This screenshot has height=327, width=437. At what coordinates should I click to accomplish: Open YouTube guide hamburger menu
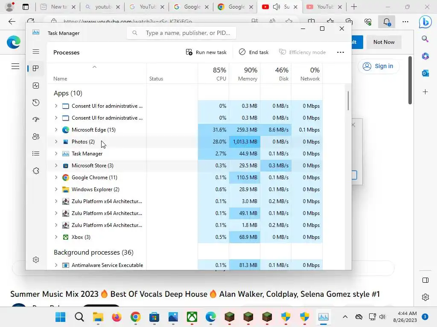15,66
